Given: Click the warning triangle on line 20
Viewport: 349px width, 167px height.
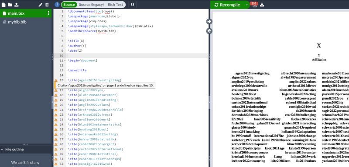Looking at the screenshot, I should [56, 105].
